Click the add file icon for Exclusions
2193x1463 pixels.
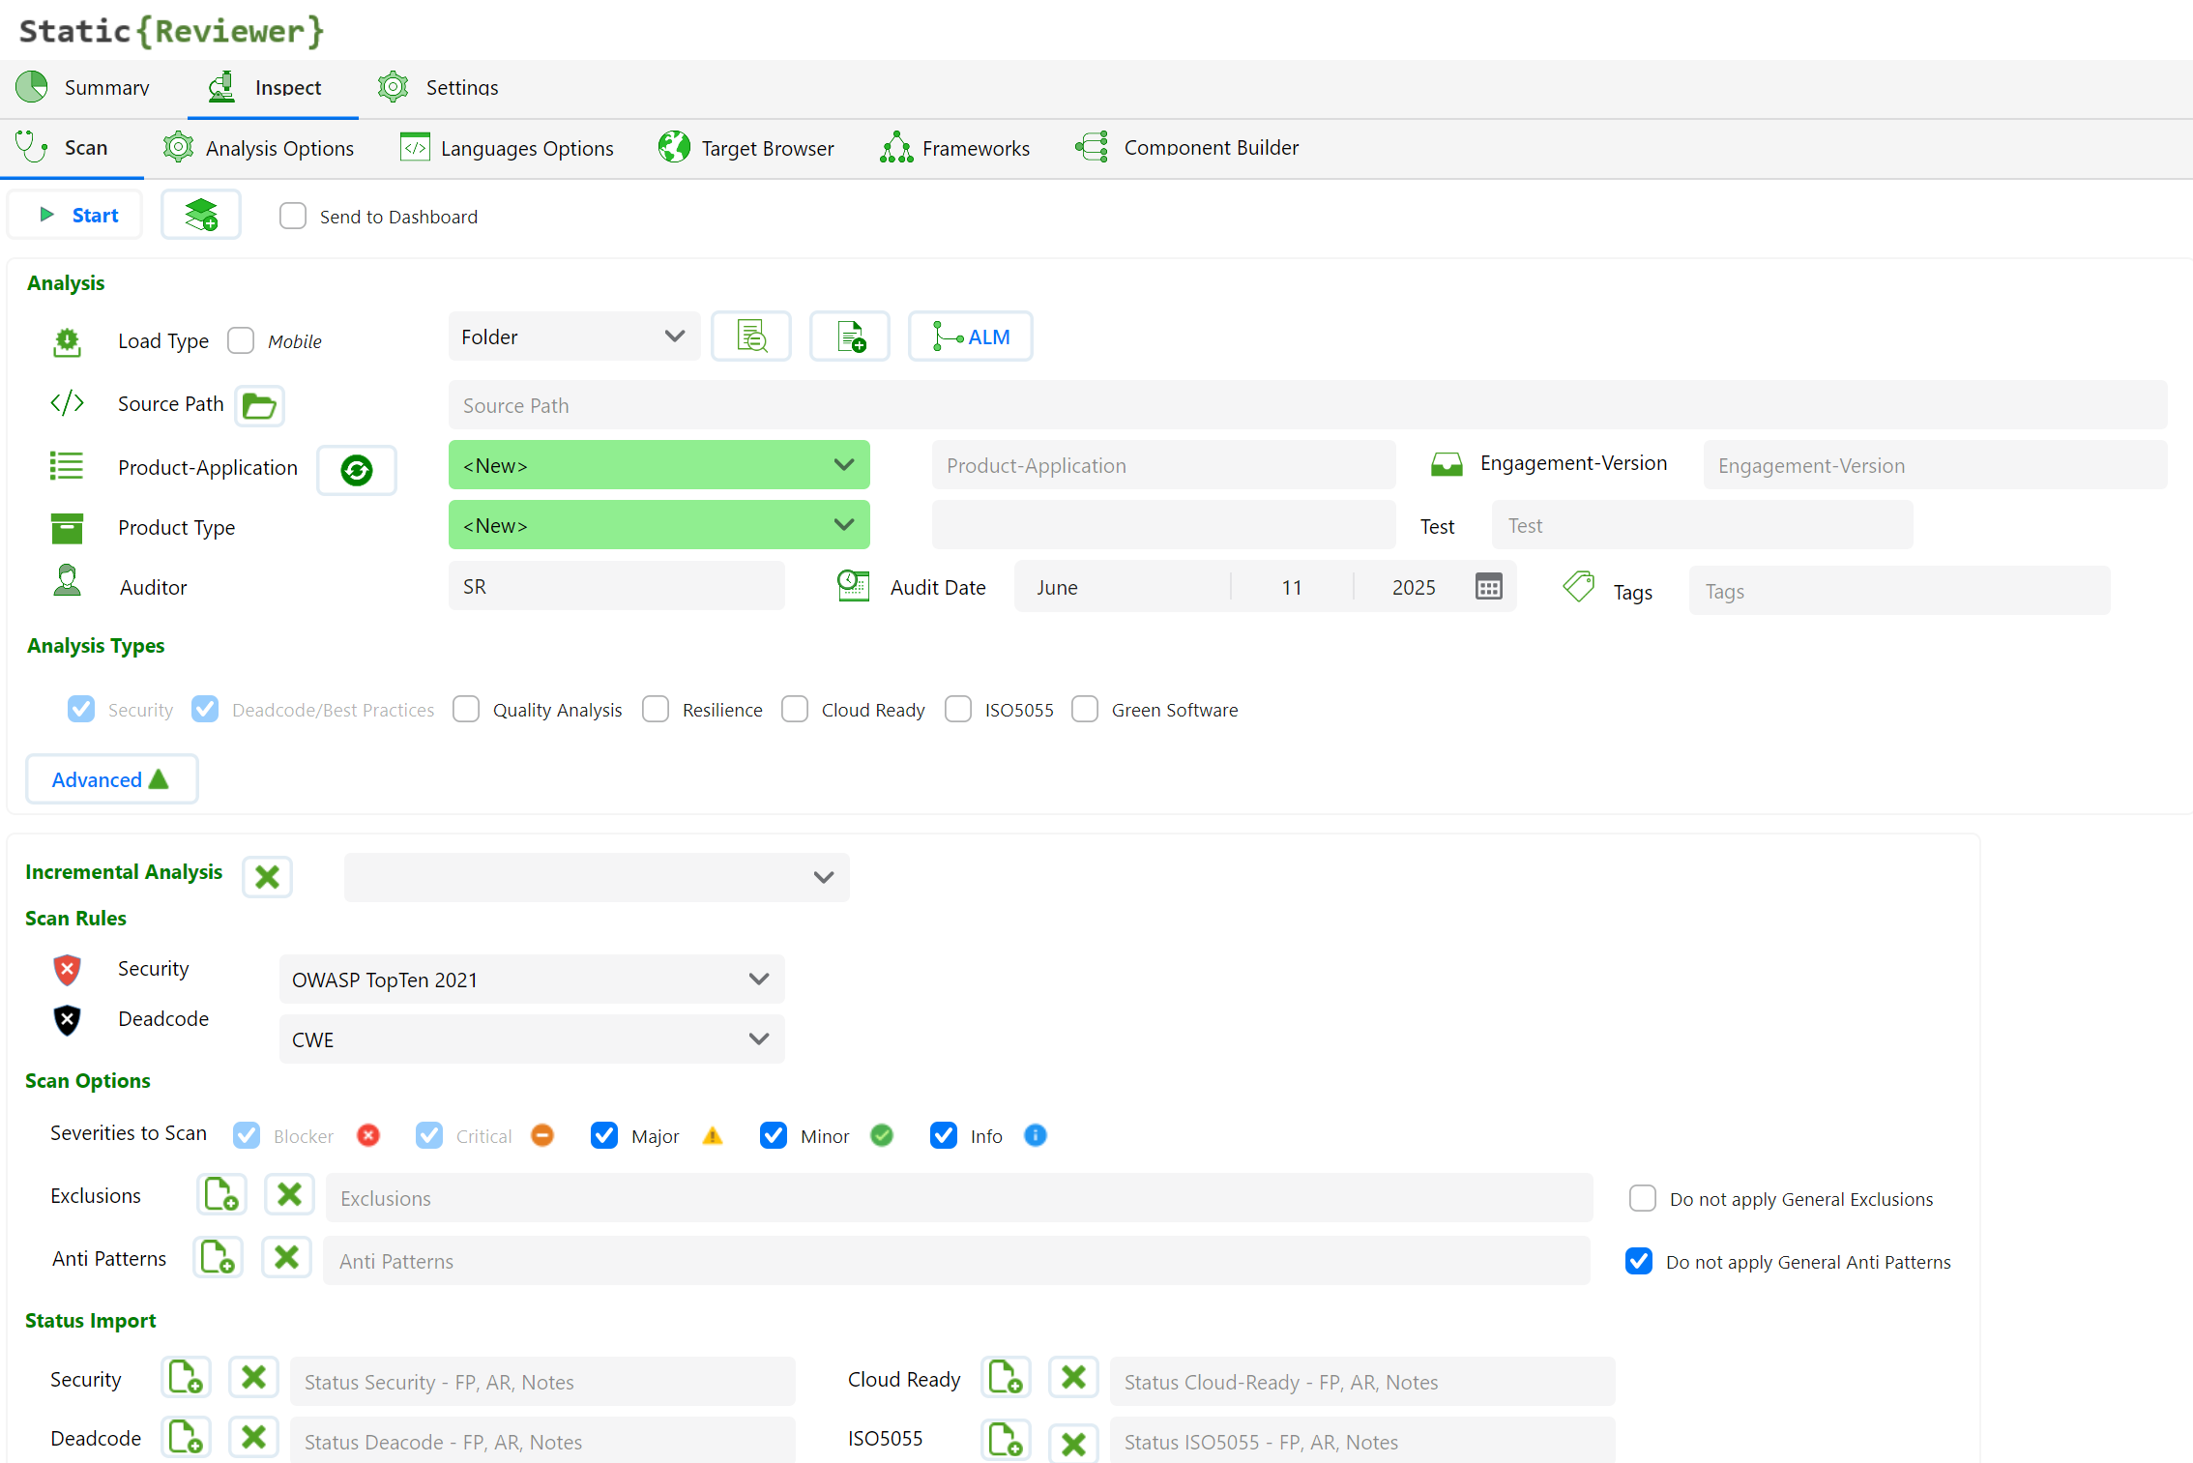pyautogui.click(x=221, y=1195)
